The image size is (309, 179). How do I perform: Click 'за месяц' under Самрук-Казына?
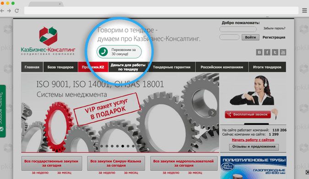coord(131,173)
